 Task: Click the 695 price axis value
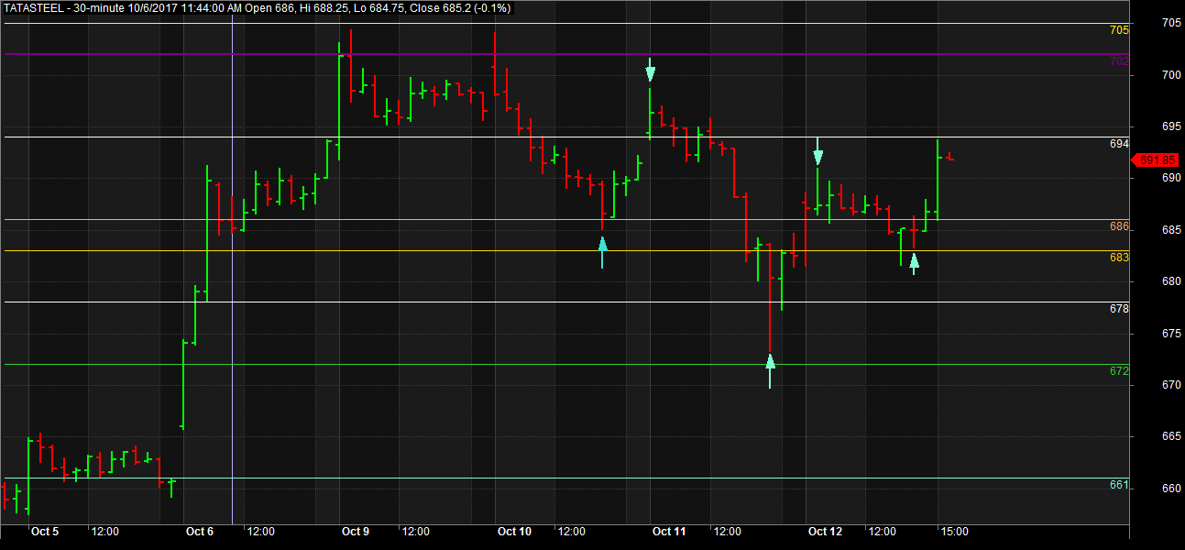(x=1171, y=126)
